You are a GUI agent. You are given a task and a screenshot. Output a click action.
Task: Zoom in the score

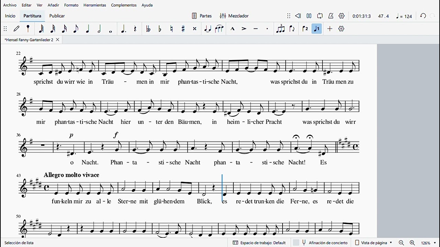[x=412, y=243]
